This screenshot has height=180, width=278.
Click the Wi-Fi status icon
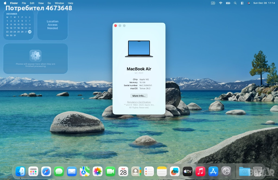[220, 3]
